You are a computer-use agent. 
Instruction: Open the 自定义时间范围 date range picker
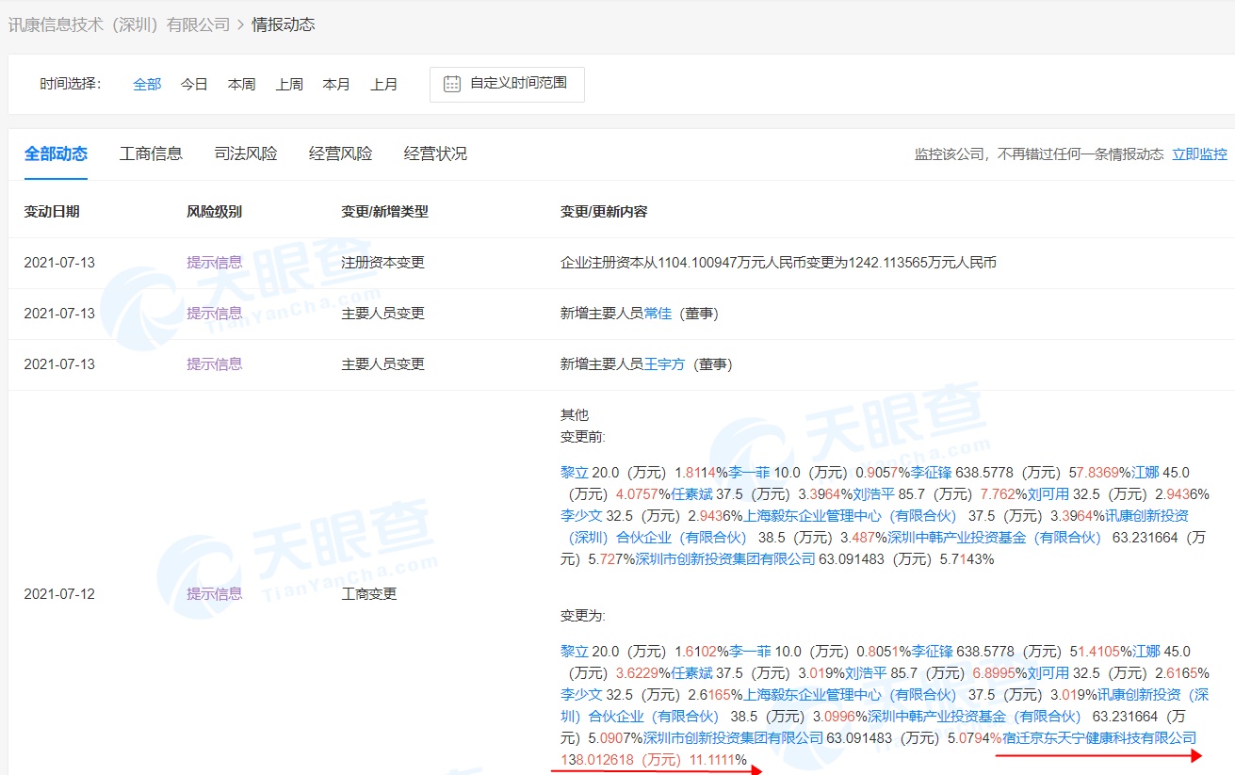click(507, 84)
